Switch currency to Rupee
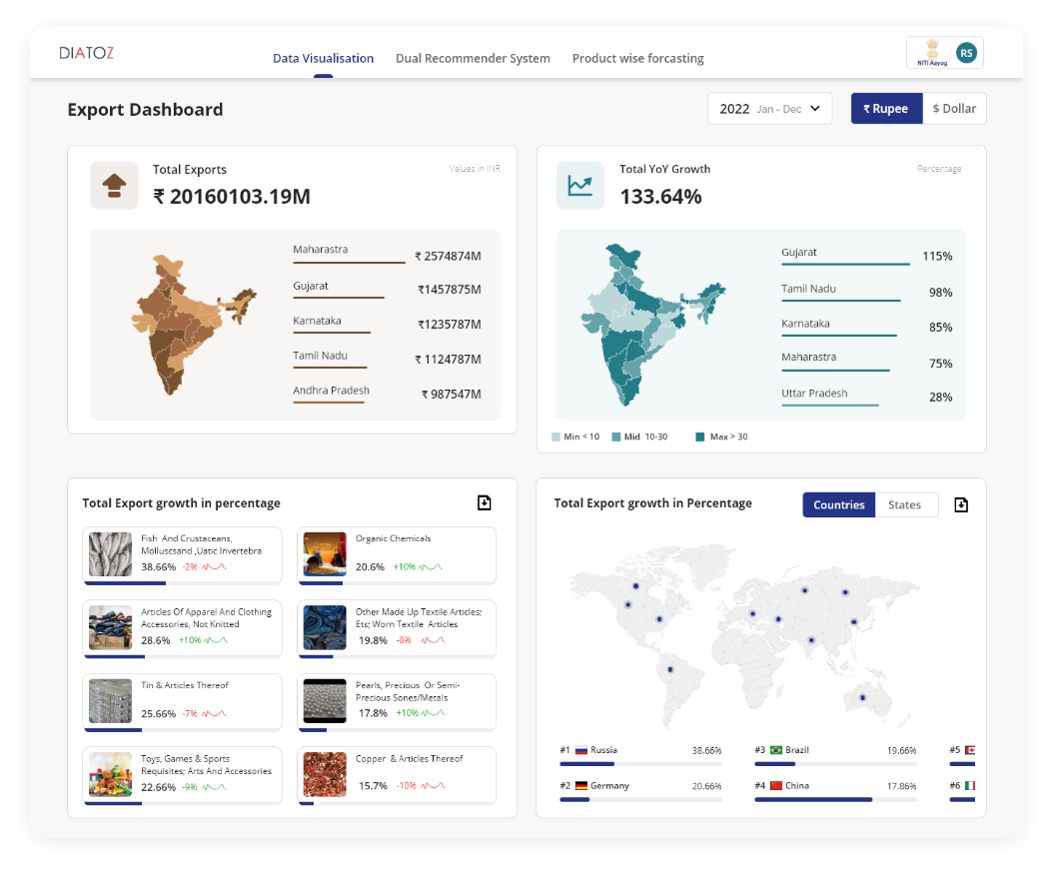The width and height of the screenshot is (1053, 871). (886, 109)
